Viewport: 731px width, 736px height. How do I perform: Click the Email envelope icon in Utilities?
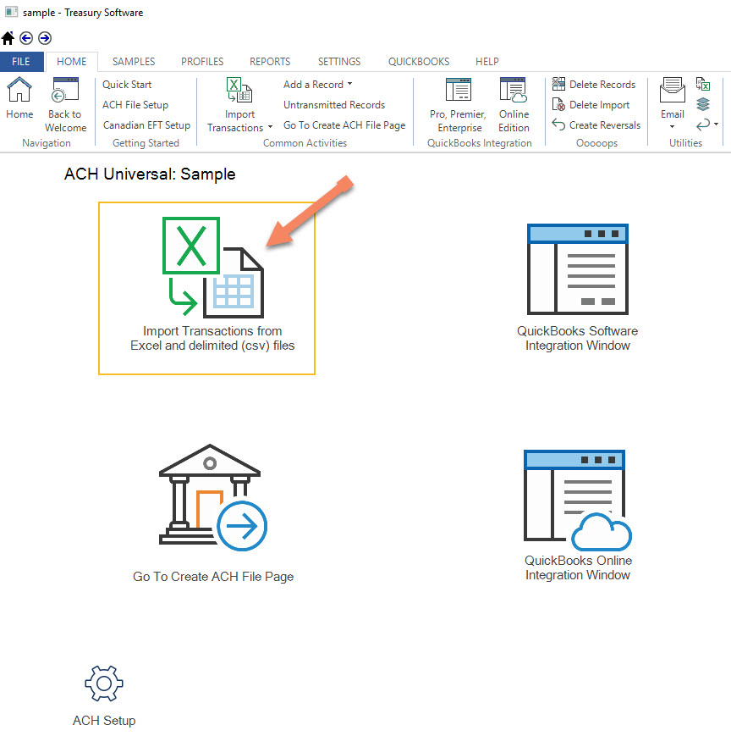(x=673, y=90)
